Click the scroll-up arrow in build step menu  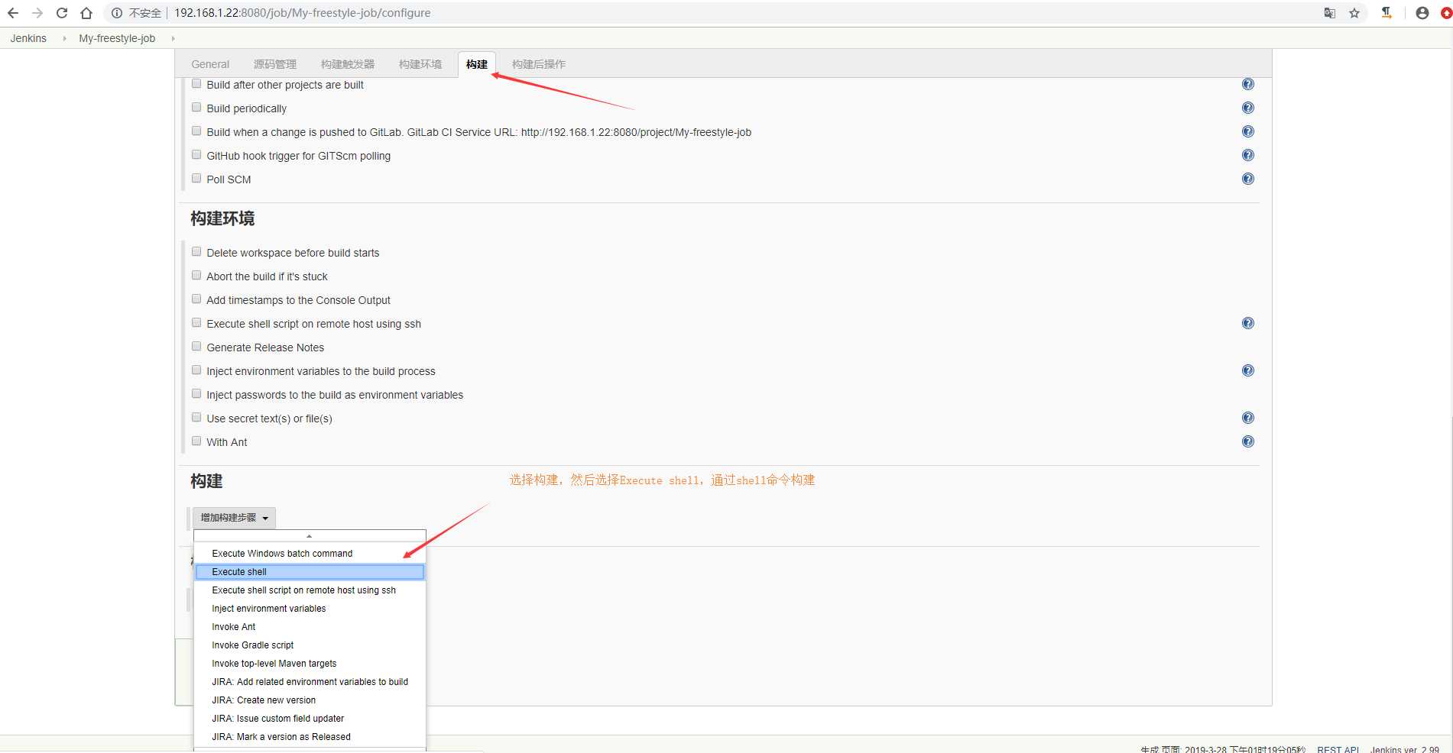310,536
